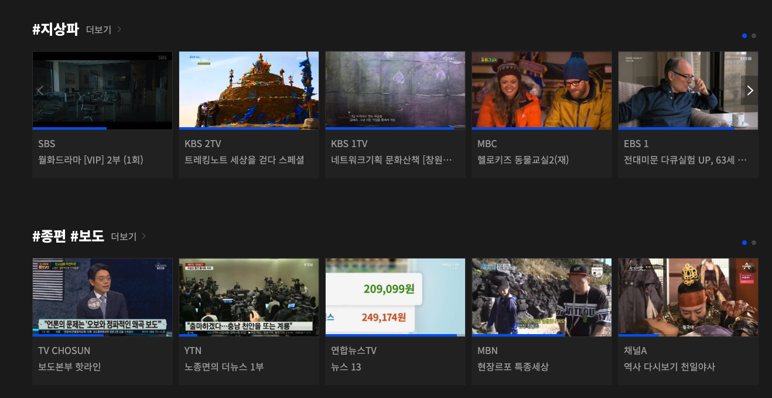Click the YTN channel name
Image resolution: width=772 pixels, height=398 pixels.
(193, 351)
